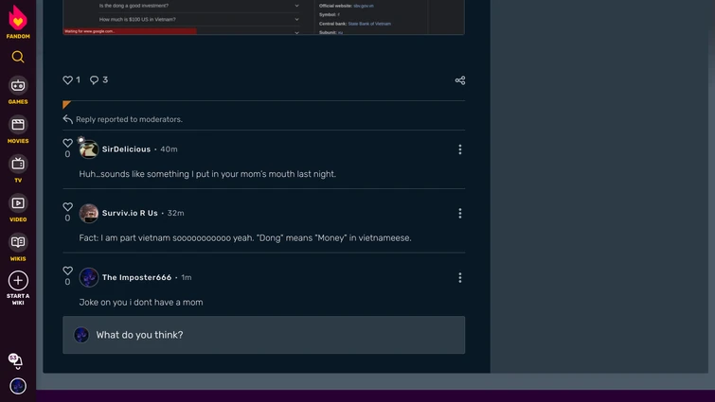Open the Games section
This screenshot has height=402, width=715.
[18, 91]
